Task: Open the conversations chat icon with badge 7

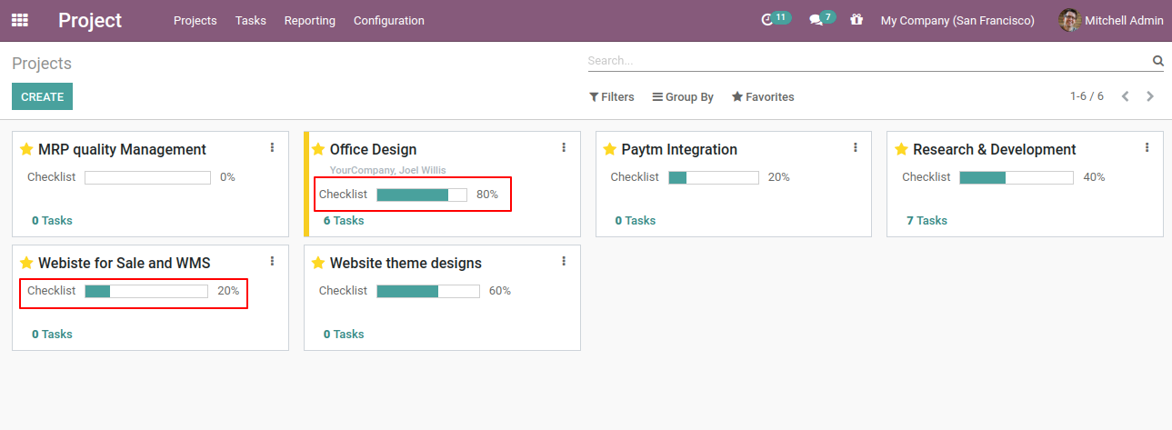Action: [816, 20]
